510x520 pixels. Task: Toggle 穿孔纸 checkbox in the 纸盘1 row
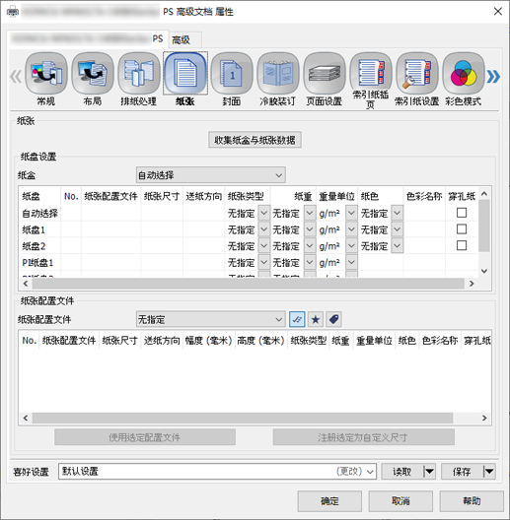[x=462, y=229]
